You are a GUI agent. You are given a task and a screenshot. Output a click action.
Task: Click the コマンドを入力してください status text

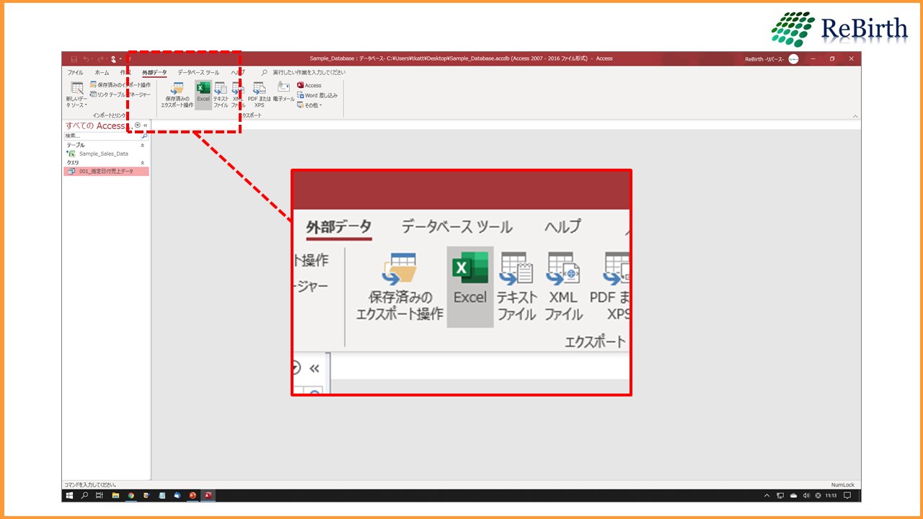90,485
